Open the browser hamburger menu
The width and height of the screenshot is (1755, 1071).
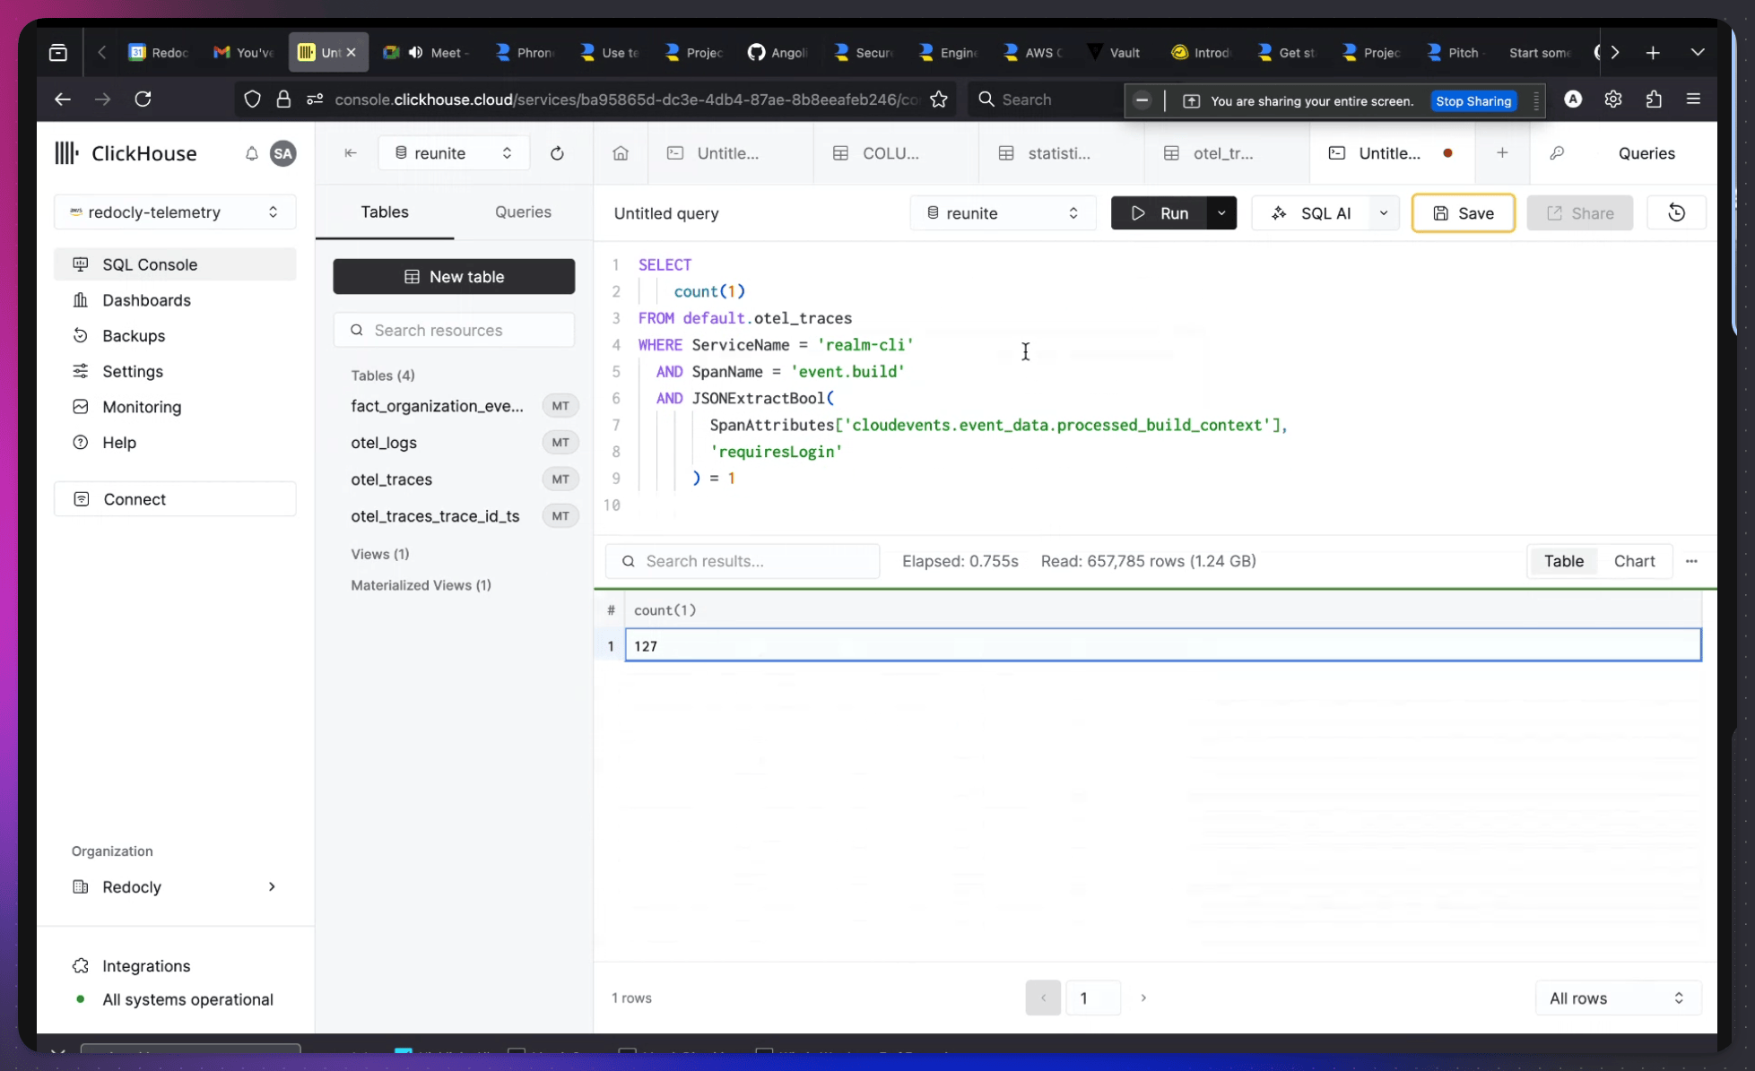coord(1693,99)
